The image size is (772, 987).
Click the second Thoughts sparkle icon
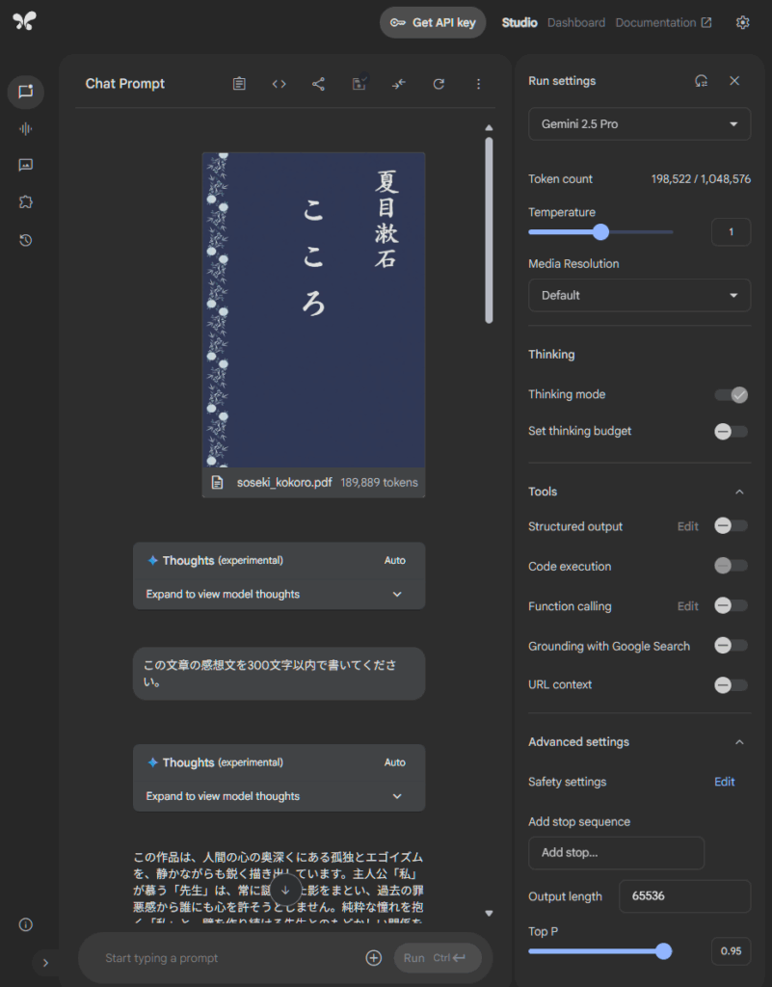152,762
